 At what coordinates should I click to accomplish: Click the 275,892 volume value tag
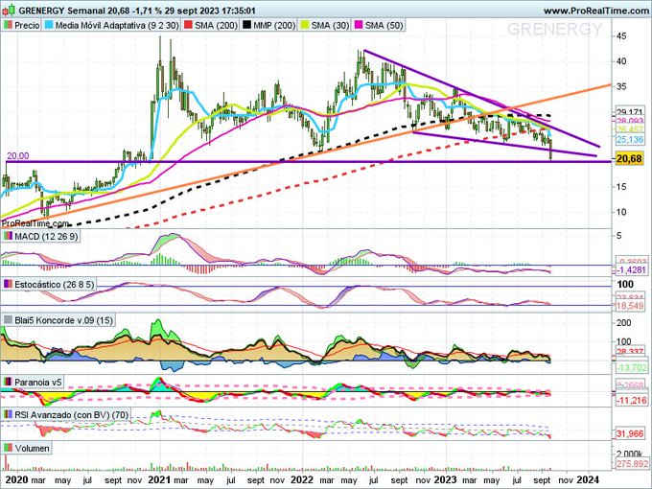pos(631,464)
